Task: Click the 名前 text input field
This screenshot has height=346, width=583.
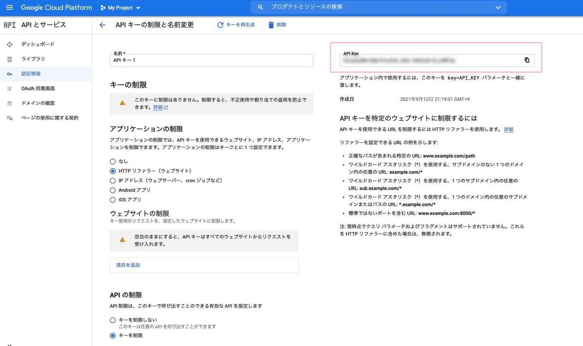Action: coord(211,60)
